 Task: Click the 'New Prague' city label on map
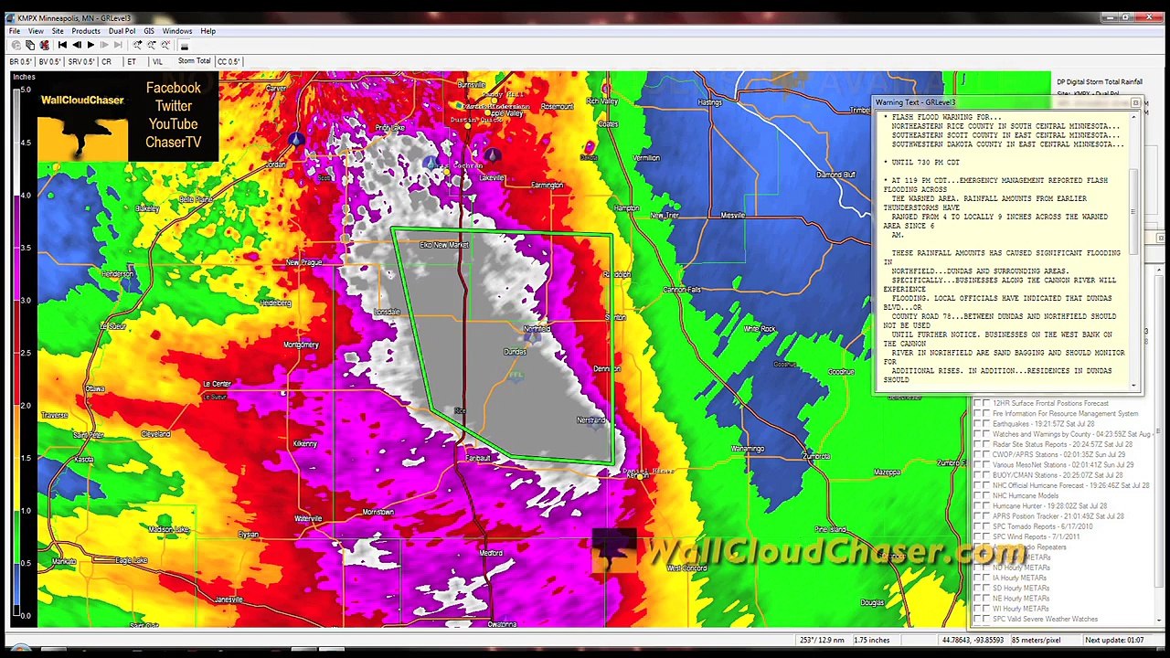point(303,262)
